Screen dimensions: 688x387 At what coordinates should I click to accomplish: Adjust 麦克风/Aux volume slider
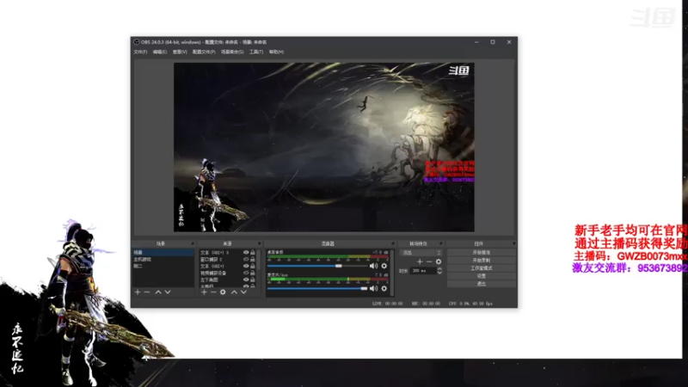coord(317,289)
